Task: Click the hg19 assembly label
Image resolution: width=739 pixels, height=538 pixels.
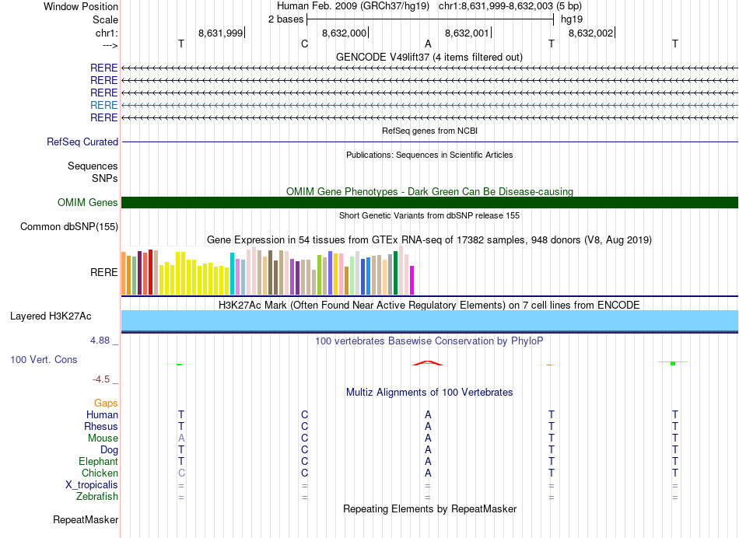Action: coord(572,19)
